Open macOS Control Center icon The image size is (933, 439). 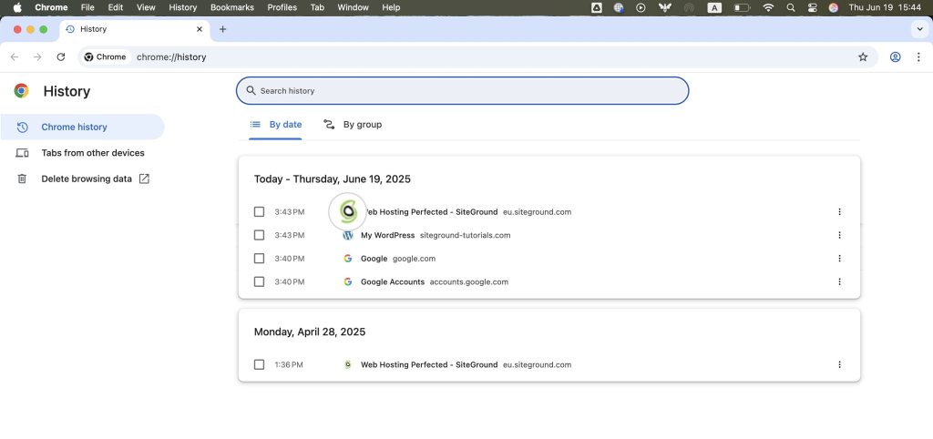coord(812,7)
